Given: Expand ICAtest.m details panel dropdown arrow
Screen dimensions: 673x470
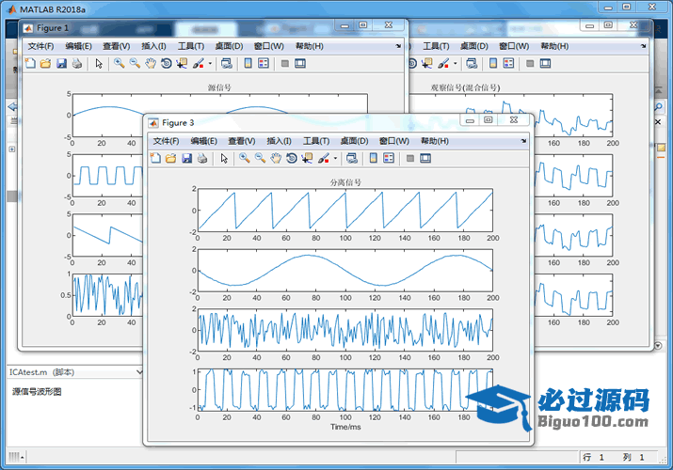Looking at the screenshot, I should click(139, 372).
